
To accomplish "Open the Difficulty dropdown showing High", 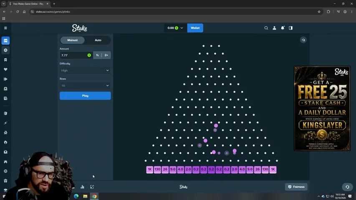I will click(x=85, y=70).
